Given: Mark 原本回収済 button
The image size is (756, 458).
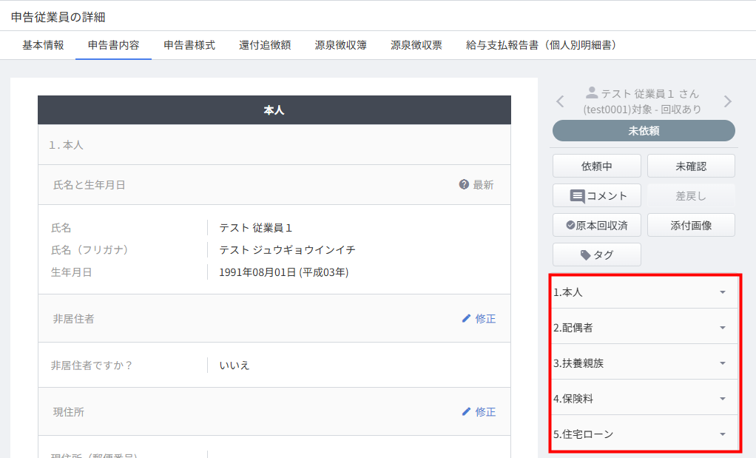Looking at the screenshot, I should (596, 225).
